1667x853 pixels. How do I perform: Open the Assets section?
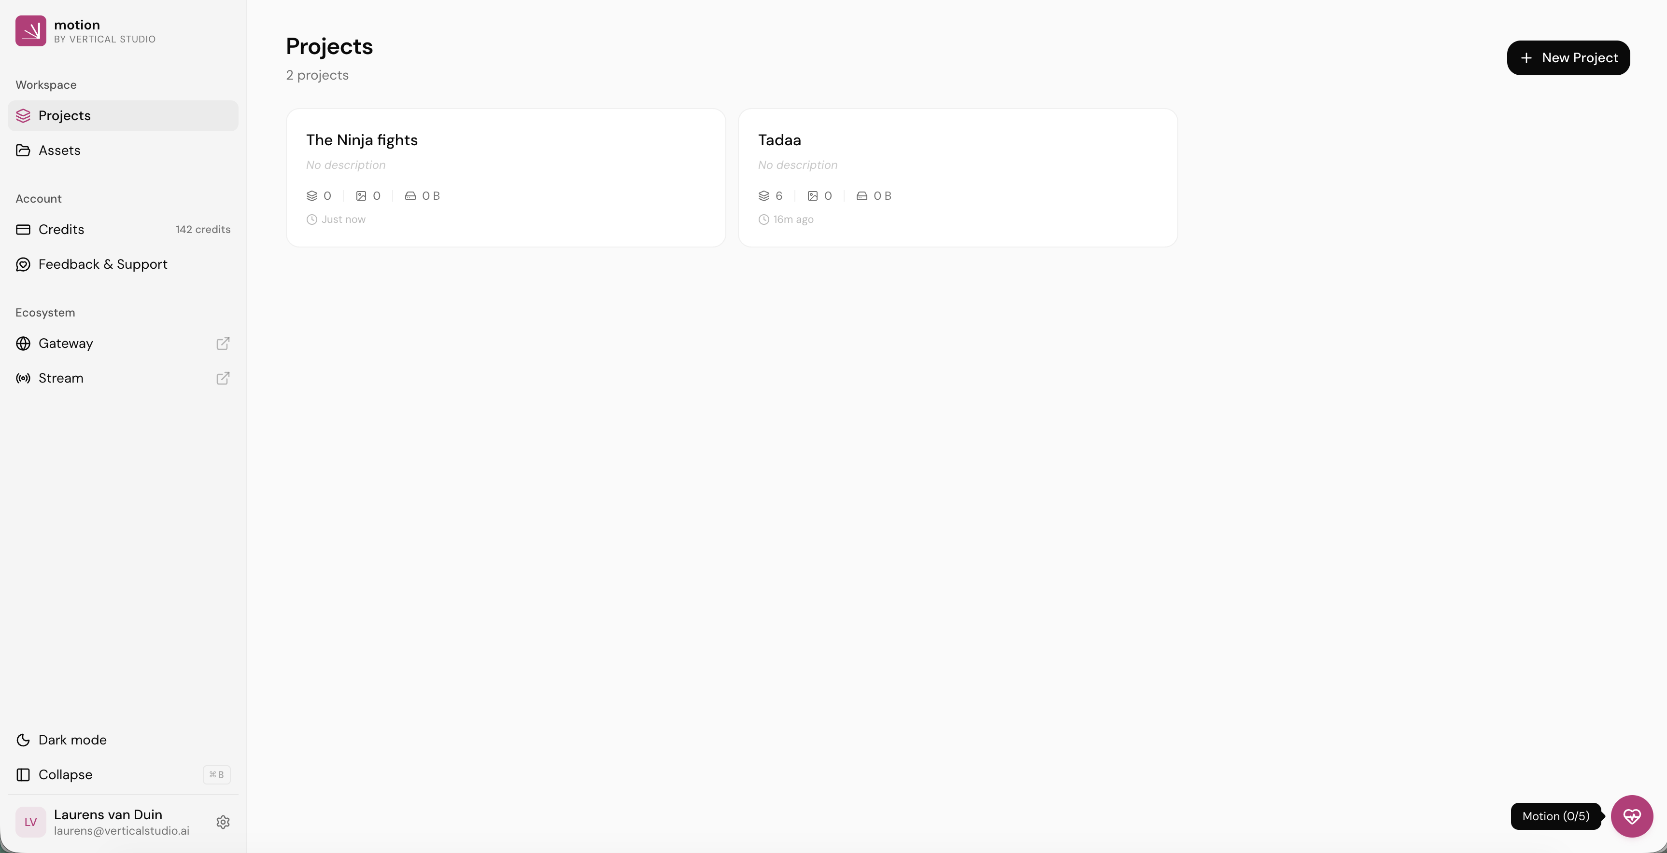tap(59, 151)
